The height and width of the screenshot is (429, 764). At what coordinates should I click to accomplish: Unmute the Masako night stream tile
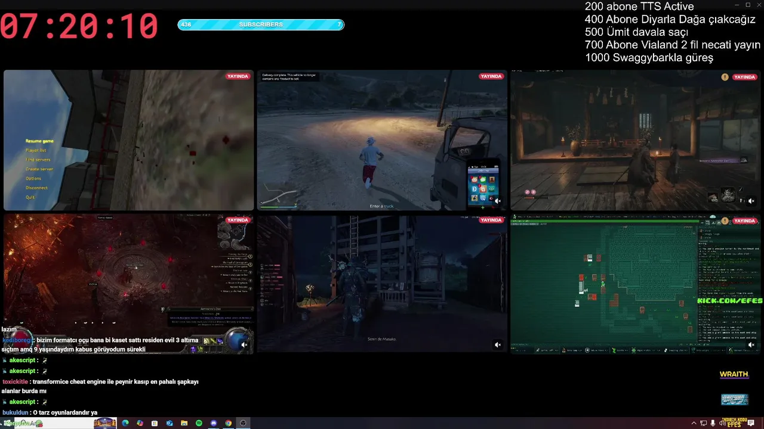coord(498,344)
